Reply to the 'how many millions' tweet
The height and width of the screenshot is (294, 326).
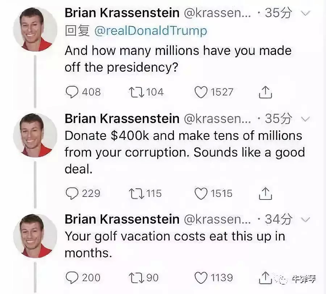coord(72,92)
